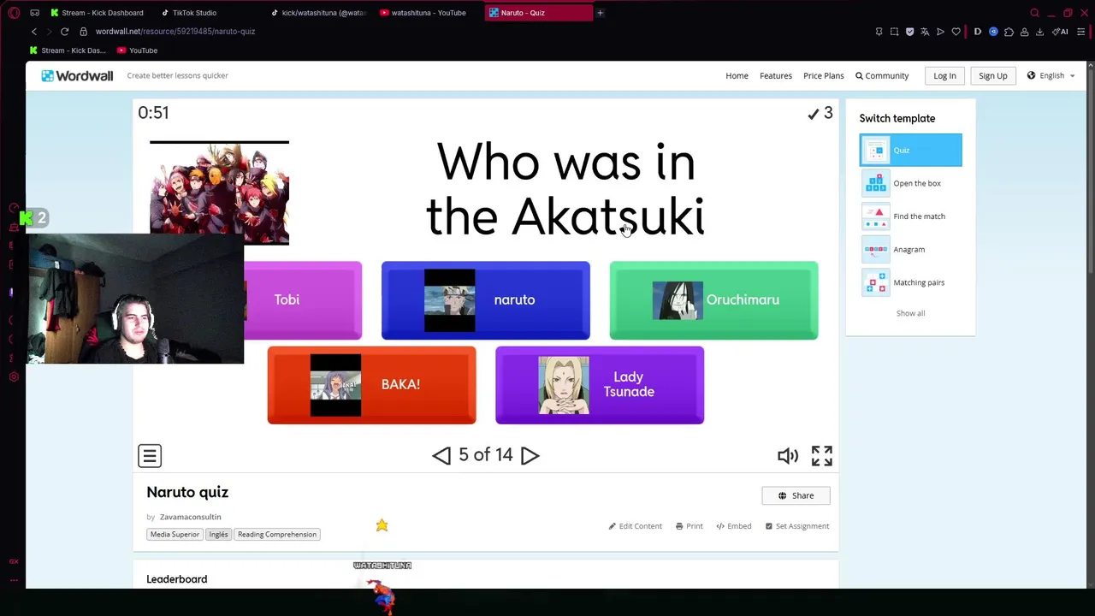Click Set Assignment
This screenshot has width=1095, height=616.
coord(797,526)
